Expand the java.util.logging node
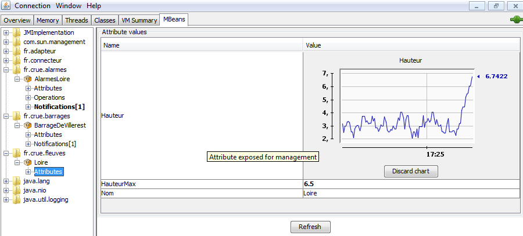This screenshot has height=236, width=523. [x=6, y=199]
